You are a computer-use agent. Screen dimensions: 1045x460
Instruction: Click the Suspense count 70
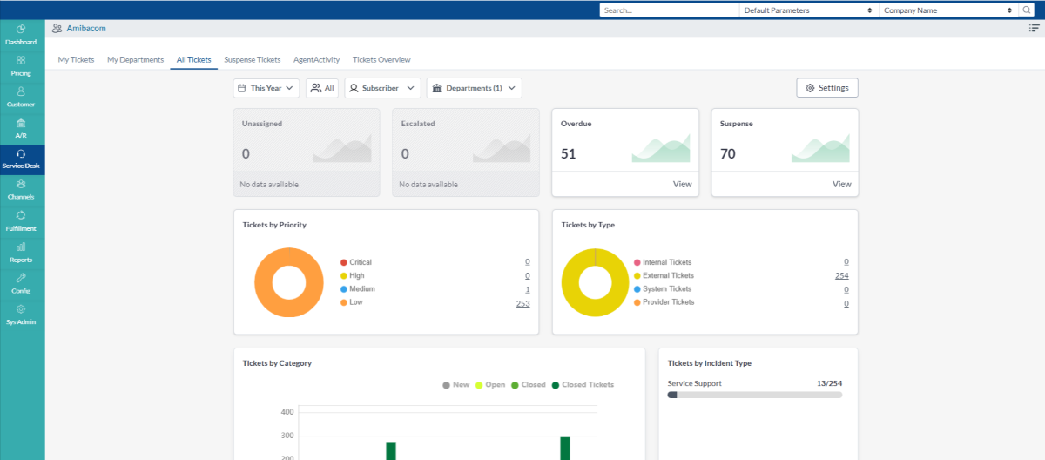tap(728, 154)
